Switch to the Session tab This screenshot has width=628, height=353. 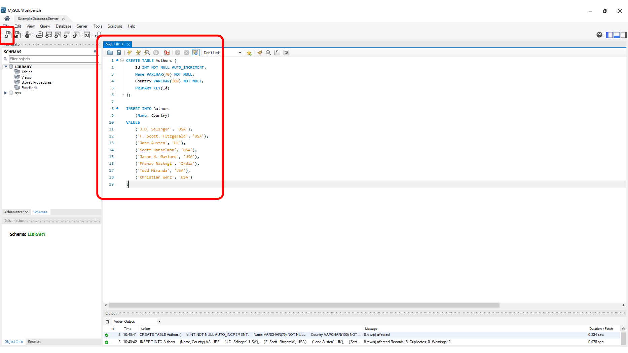coord(34,342)
